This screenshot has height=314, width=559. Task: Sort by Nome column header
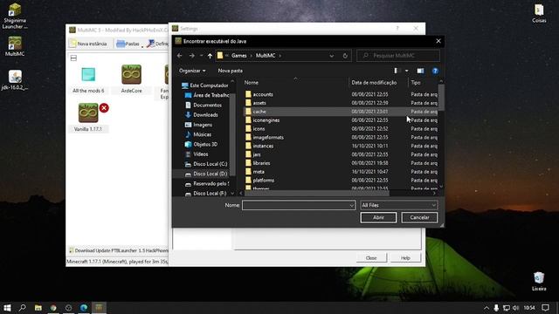(295, 82)
